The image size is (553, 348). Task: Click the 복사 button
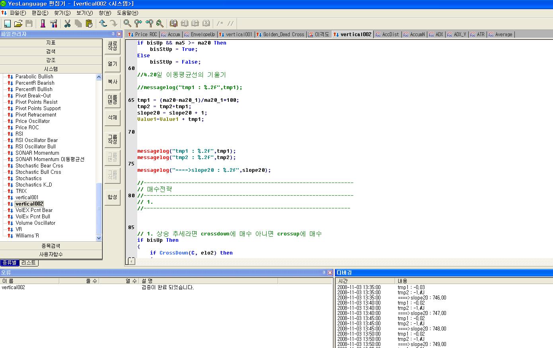(x=113, y=82)
